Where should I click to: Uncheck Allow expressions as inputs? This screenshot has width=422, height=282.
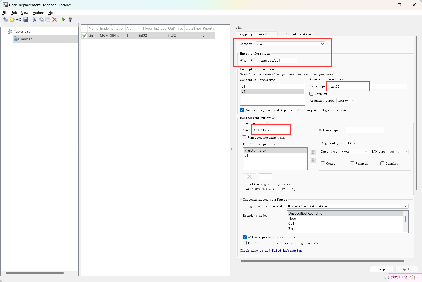[245, 237]
